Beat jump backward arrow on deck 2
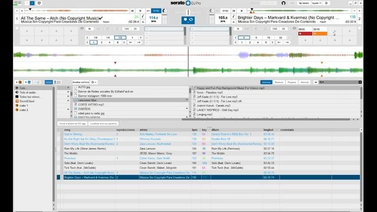The width and height of the screenshot is (377, 212). [279, 42]
